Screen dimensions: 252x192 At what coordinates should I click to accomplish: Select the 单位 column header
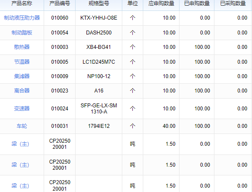[x=133, y=3]
